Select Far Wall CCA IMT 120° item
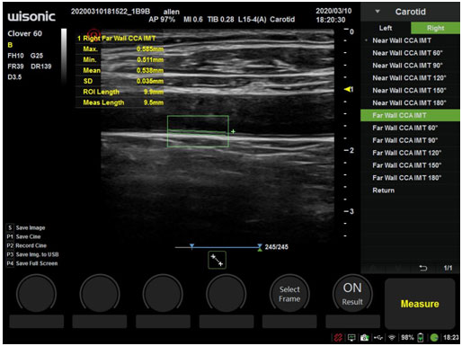The image size is (462, 346). pos(406,153)
